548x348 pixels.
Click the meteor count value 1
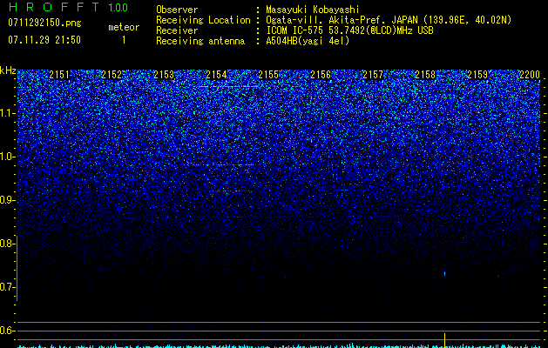124,40
